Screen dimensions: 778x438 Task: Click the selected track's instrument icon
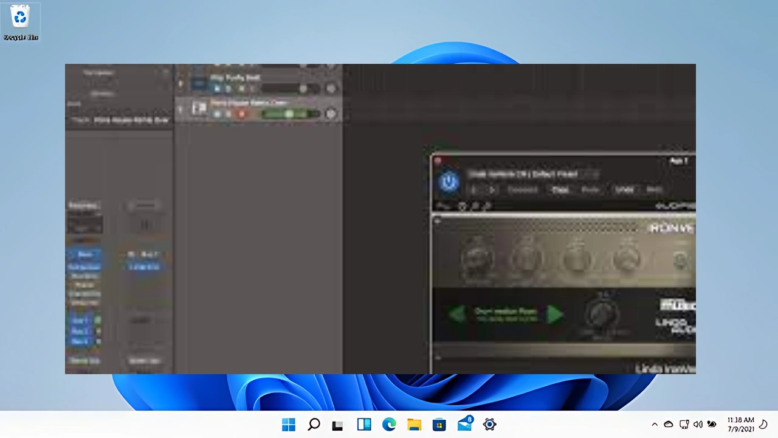point(199,109)
